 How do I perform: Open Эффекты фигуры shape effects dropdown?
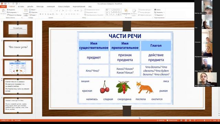[x=145, y=15]
